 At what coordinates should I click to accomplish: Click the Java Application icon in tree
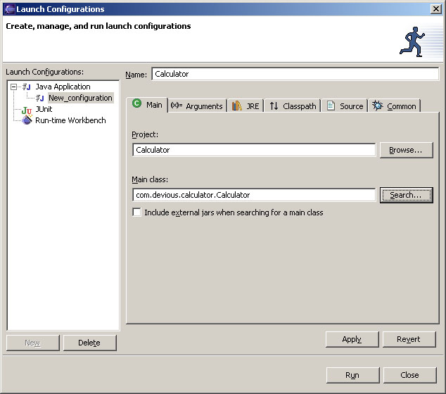pos(27,87)
